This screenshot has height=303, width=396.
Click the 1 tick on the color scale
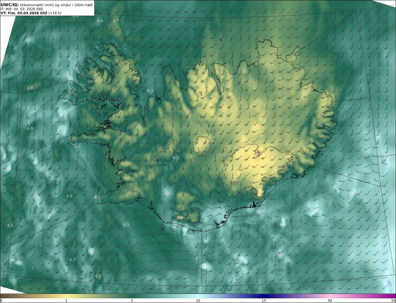pos(66,301)
